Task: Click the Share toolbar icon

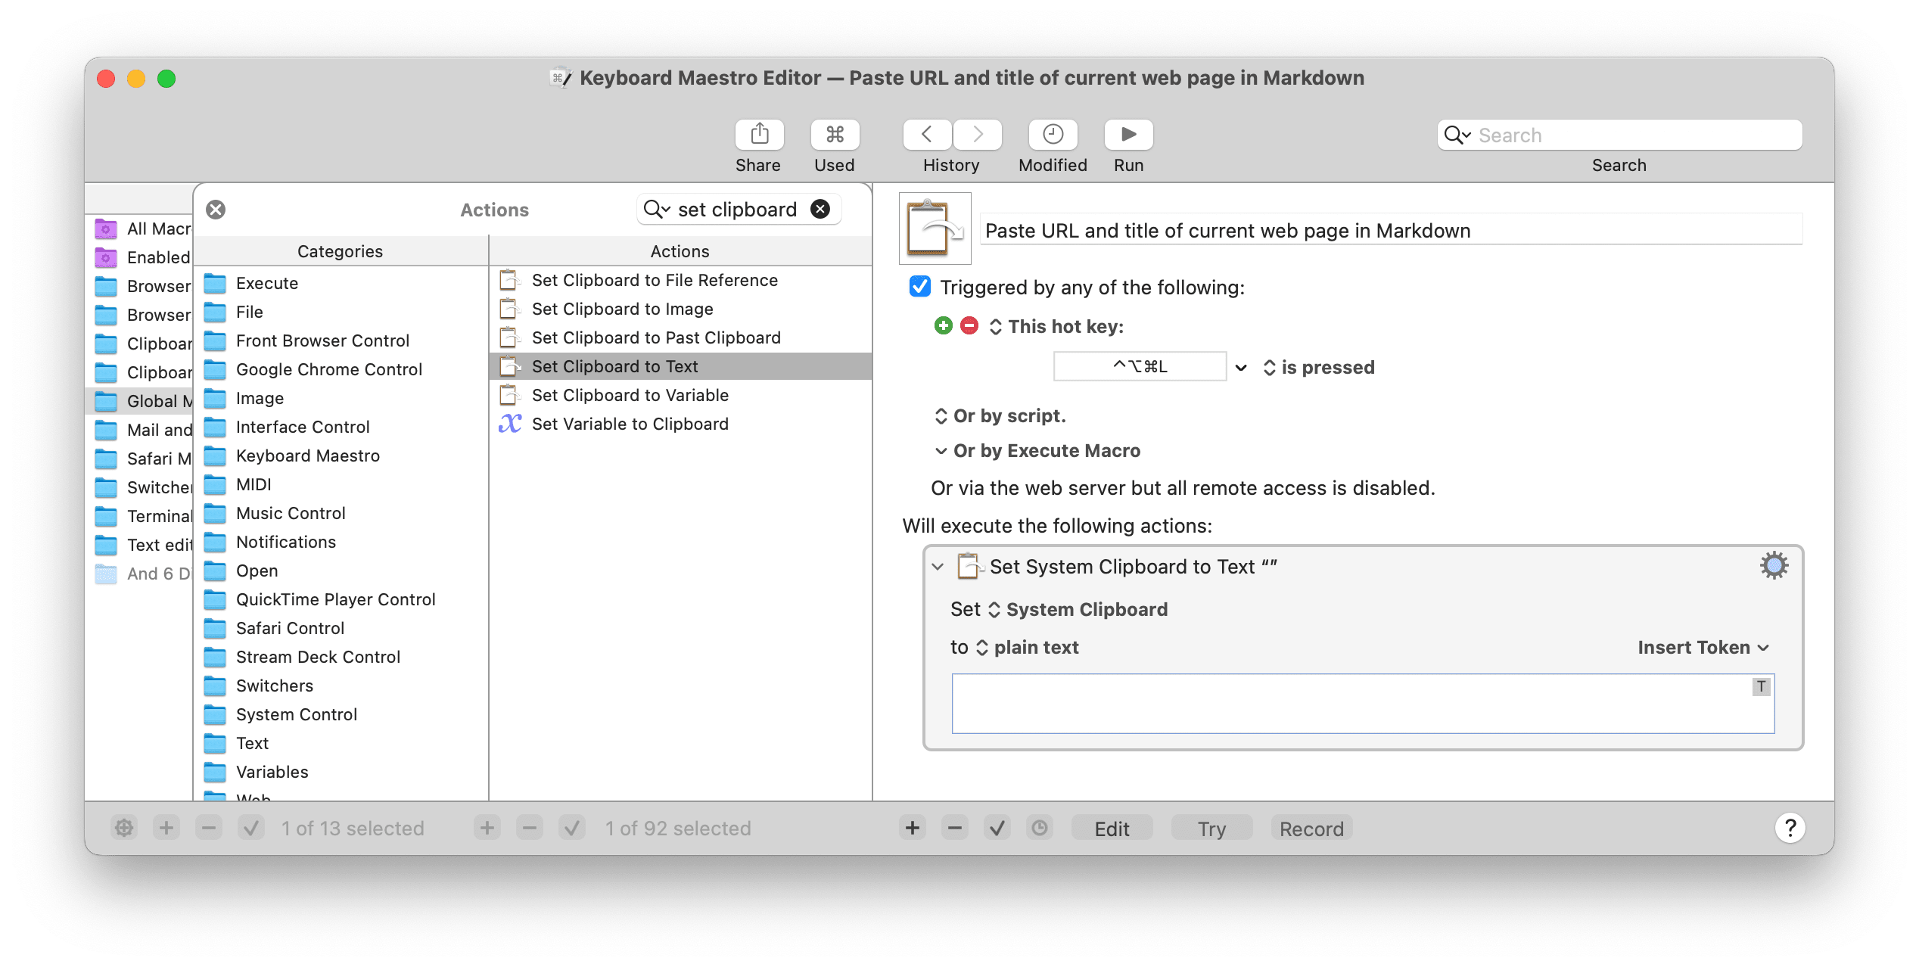Action: (759, 135)
